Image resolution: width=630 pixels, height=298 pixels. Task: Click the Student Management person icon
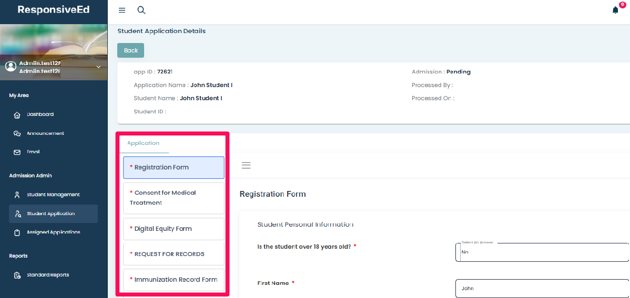tap(17, 195)
